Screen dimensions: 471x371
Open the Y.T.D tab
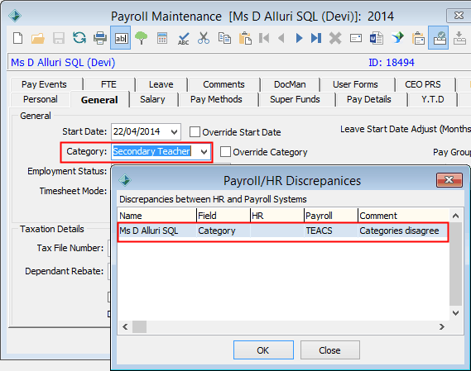433,99
